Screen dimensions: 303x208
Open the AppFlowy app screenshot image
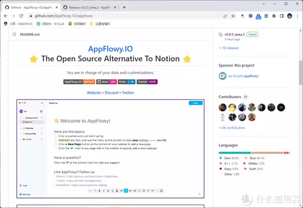(110, 149)
